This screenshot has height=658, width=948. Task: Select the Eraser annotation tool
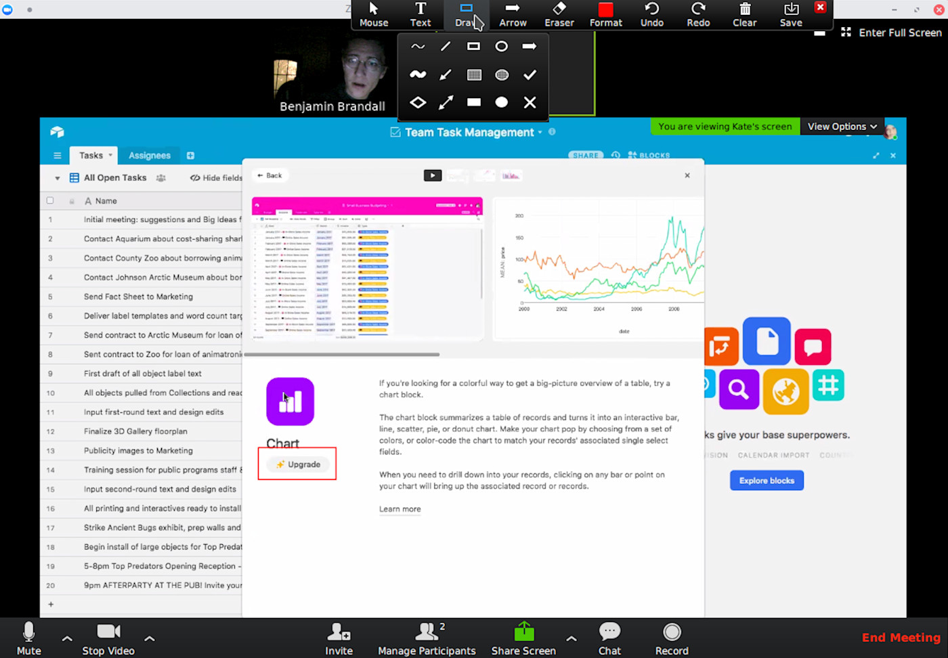coord(559,14)
